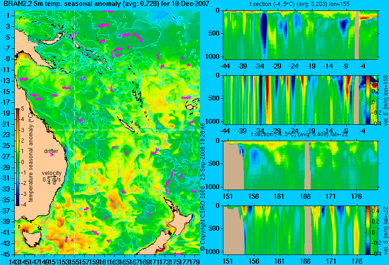The width and height of the screenshot is (389, 265).
Task: Click the "0.5 m/s" velocity scale text
Action: pyautogui.click(x=51, y=179)
